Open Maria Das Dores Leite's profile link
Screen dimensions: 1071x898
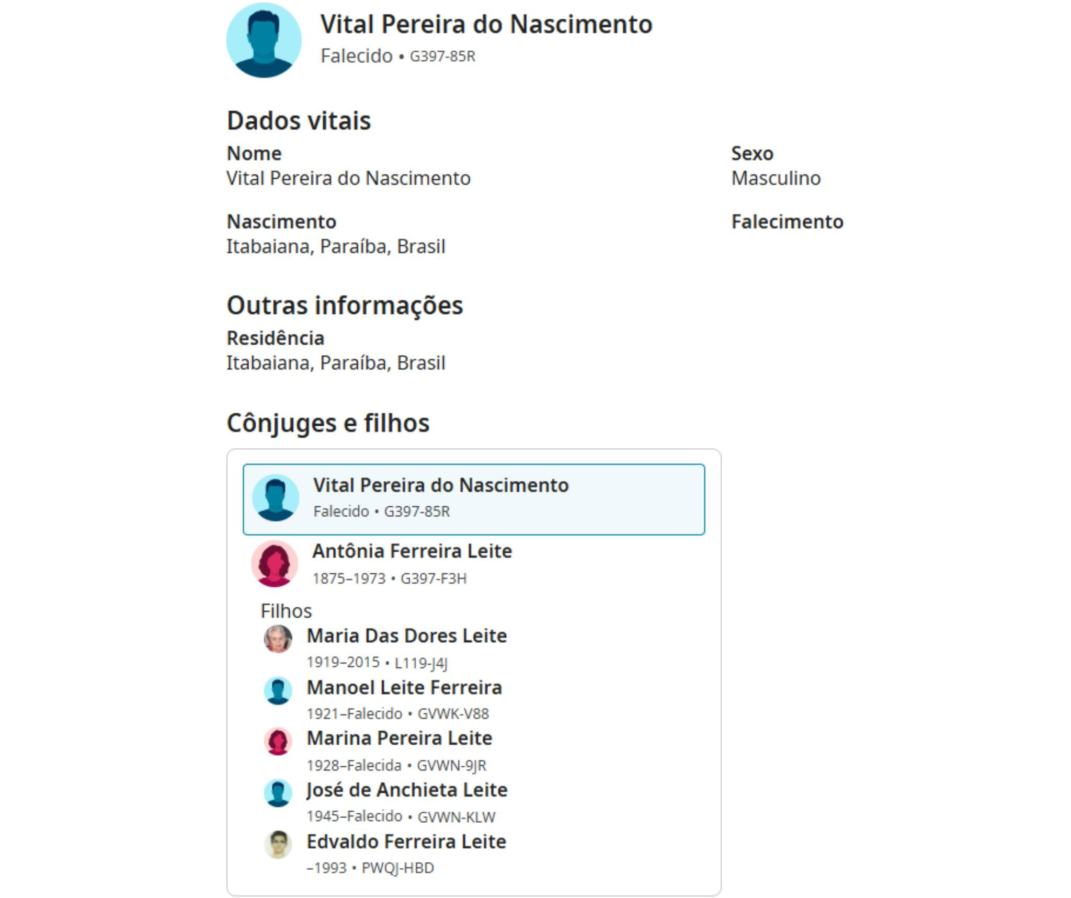(x=406, y=635)
